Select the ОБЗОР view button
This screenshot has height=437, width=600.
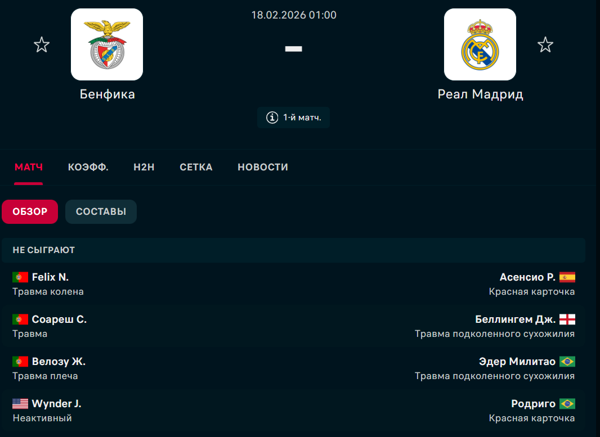pos(30,212)
